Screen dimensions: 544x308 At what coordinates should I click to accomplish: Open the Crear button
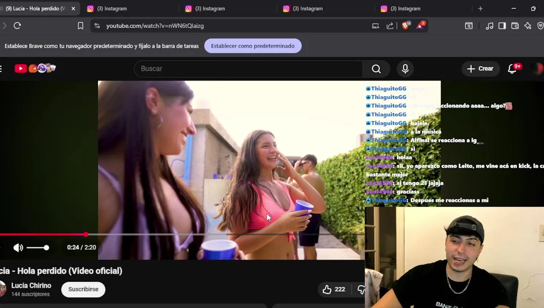[x=480, y=68]
